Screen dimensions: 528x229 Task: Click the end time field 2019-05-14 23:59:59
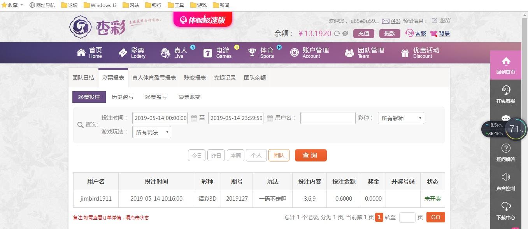pyautogui.click(x=236, y=118)
